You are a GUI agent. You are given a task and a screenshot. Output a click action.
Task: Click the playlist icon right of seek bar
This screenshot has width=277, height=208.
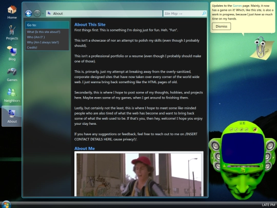262,166
